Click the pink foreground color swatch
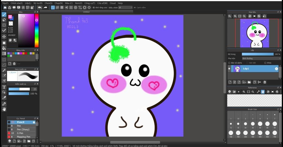The image size is (283, 147). tap(10, 17)
